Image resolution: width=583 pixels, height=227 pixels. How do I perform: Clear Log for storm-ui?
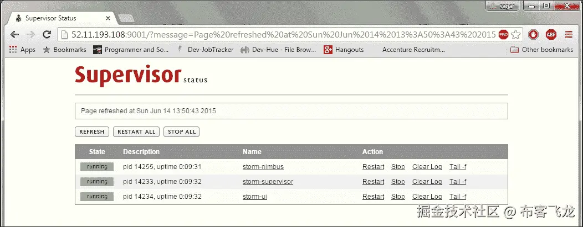tap(427, 197)
